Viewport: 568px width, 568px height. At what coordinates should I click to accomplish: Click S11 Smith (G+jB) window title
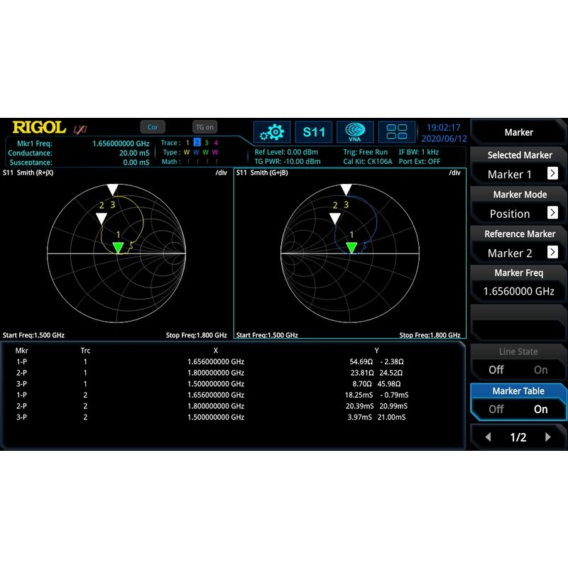point(262,173)
